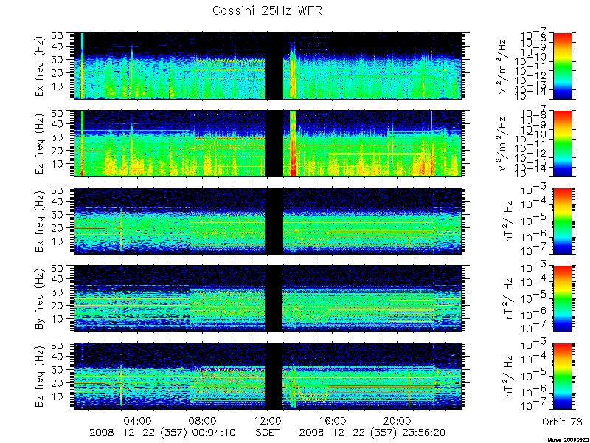Click start time '2008-12-22 (357) 00:04:10'
Image resolution: width=590 pixels, height=443 pixels.
click(162, 433)
